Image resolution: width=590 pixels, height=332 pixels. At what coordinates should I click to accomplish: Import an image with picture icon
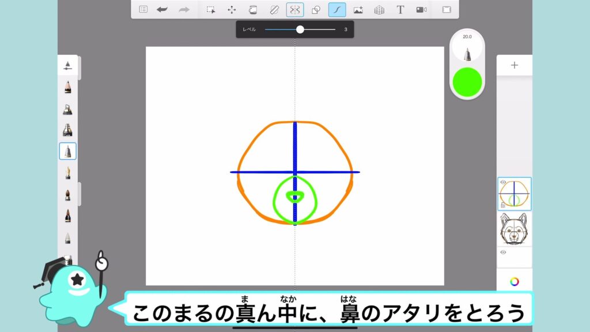358,10
